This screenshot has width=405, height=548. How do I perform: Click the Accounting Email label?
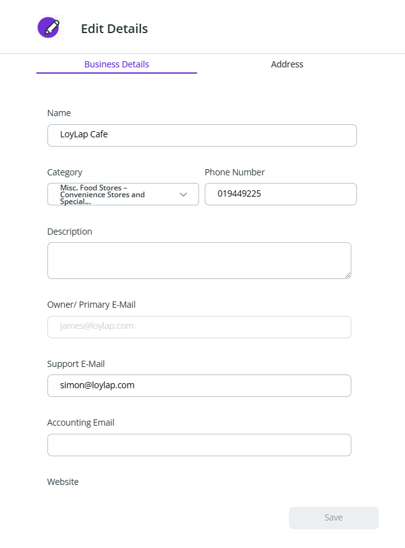81,423
